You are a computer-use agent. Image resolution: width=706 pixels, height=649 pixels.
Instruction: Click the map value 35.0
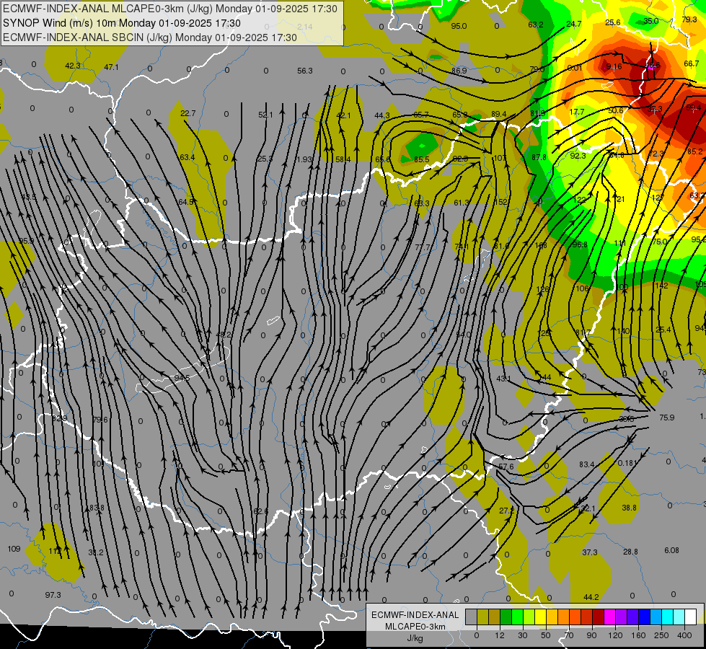coord(650,21)
